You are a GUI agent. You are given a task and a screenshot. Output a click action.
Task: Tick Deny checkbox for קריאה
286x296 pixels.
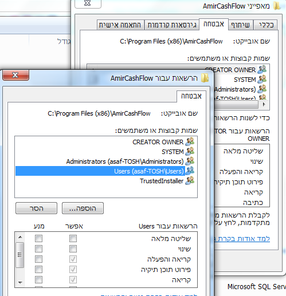[x=38, y=280]
